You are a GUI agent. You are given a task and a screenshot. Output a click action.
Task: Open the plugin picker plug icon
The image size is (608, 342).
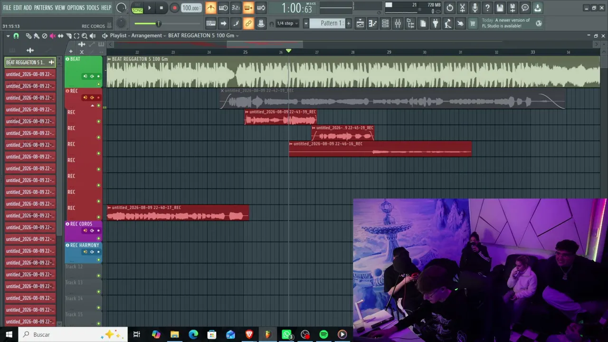[435, 23]
